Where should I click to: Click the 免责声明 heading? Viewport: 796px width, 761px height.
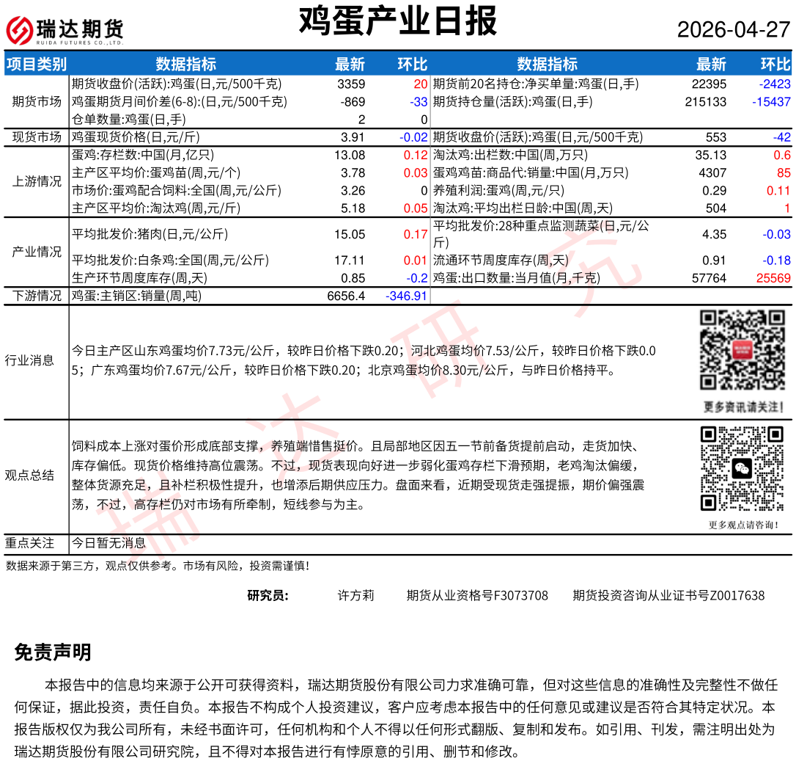point(53,652)
